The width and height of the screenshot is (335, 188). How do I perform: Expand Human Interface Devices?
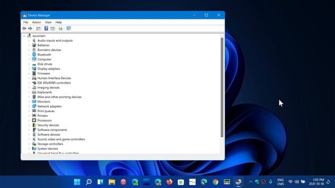point(29,78)
